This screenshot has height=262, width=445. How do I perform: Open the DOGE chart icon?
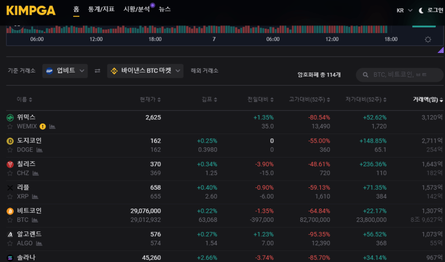pos(40,150)
